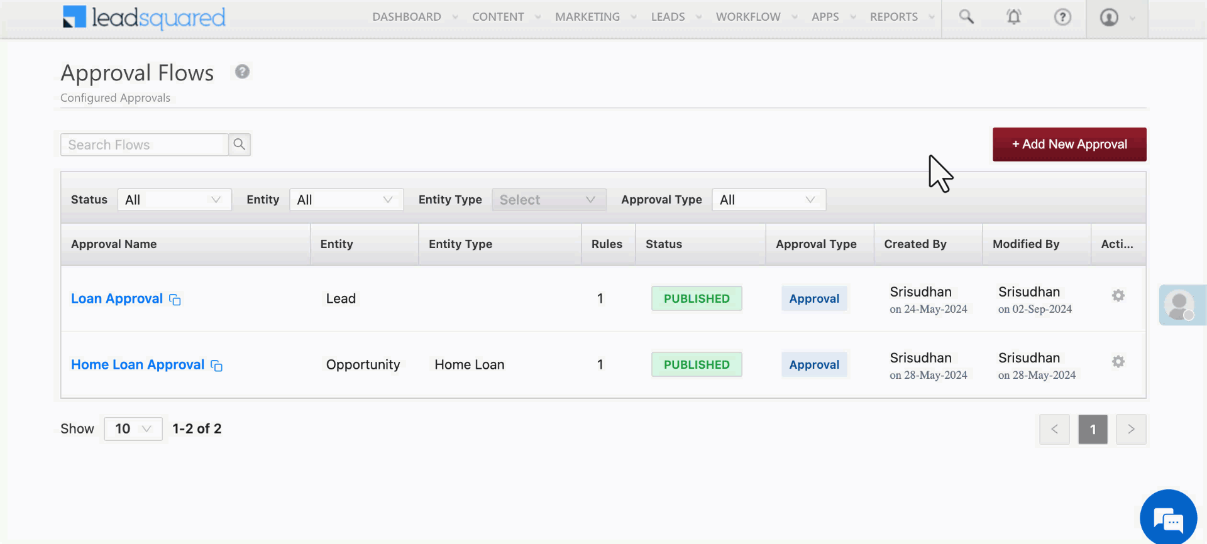Focus the Search Flows input field
This screenshot has width=1207, height=544.
click(x=145, y=144)
